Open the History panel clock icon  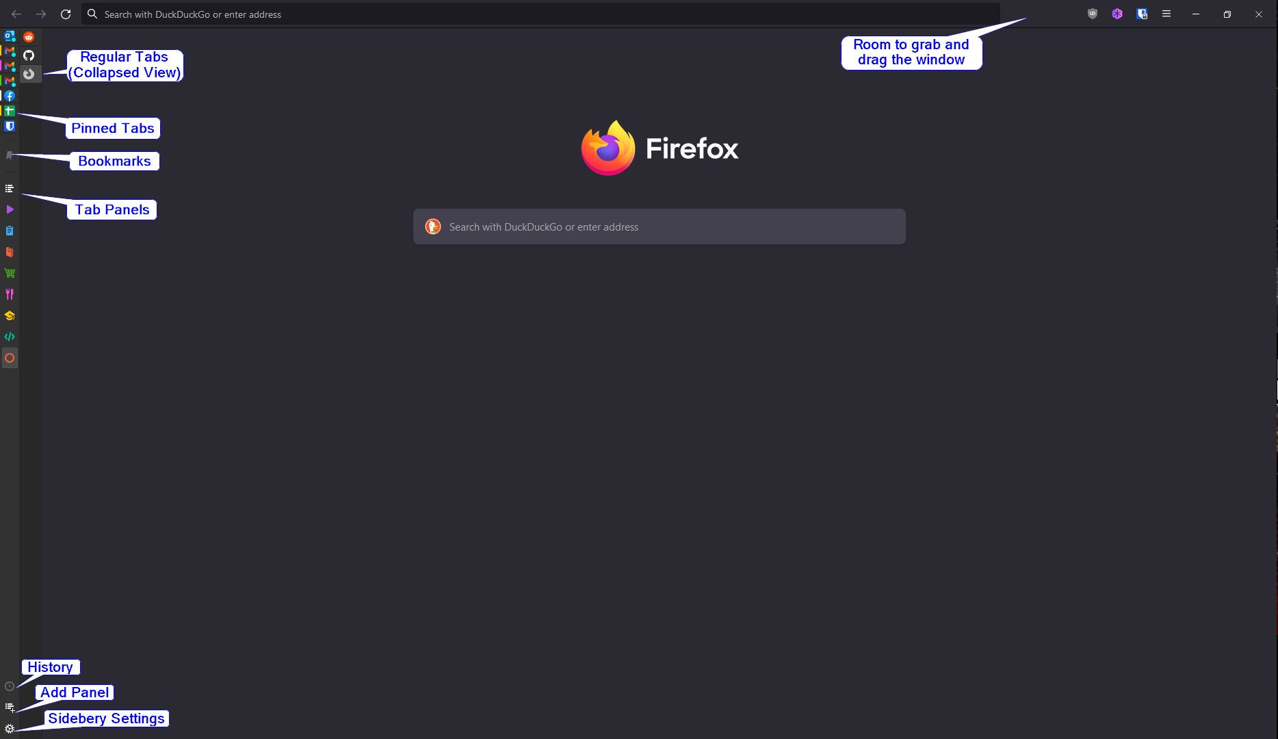(10, 686)
